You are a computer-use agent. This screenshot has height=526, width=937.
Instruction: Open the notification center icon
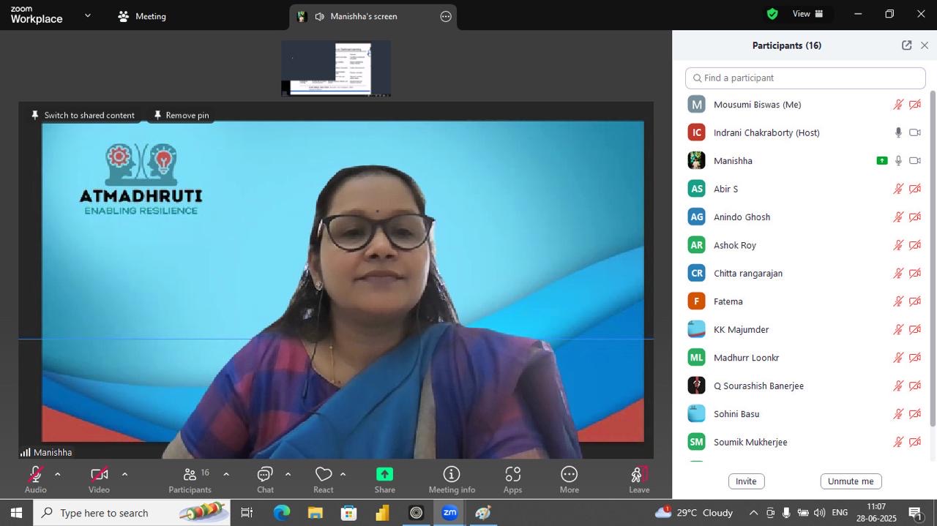(x=915, y=513)
